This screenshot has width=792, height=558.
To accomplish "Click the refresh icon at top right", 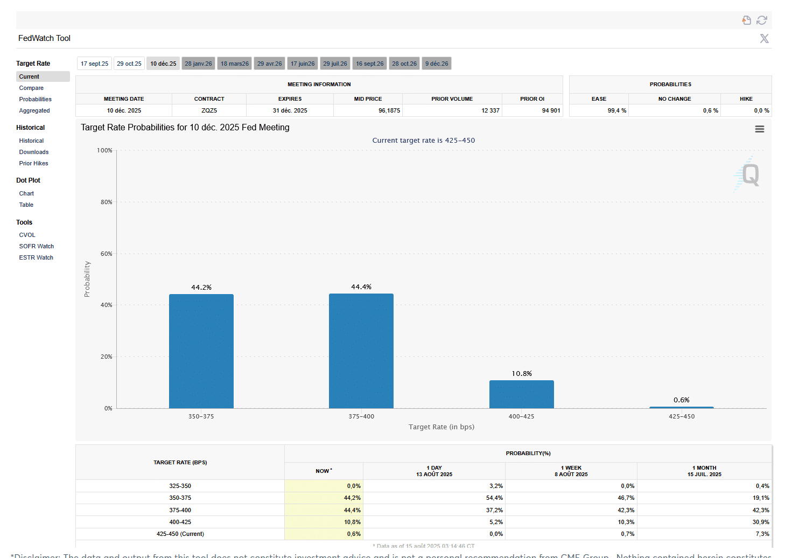I will 761,20.
